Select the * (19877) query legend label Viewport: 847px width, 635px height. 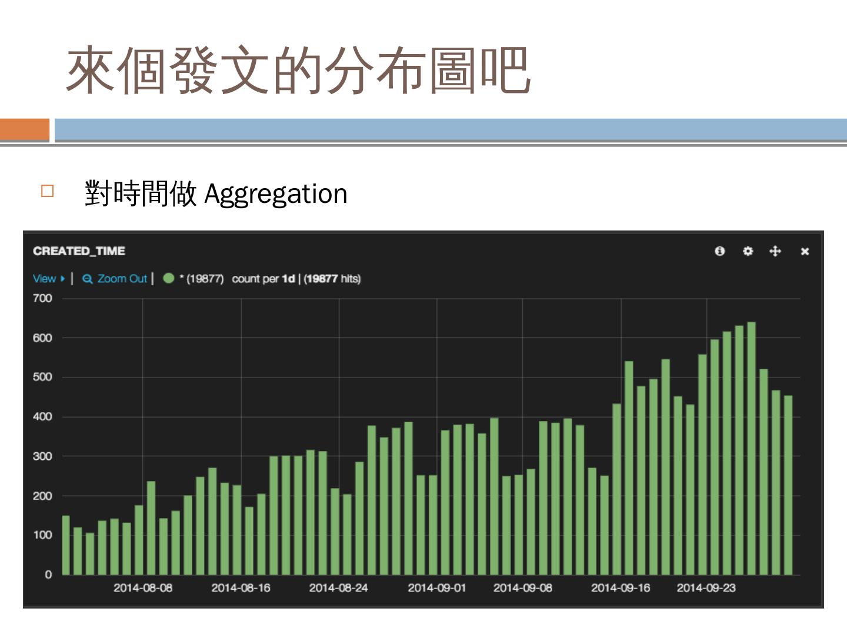coord(202,279)
